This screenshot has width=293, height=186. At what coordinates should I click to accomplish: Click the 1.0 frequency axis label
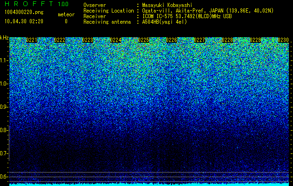[x=4, y=84]
